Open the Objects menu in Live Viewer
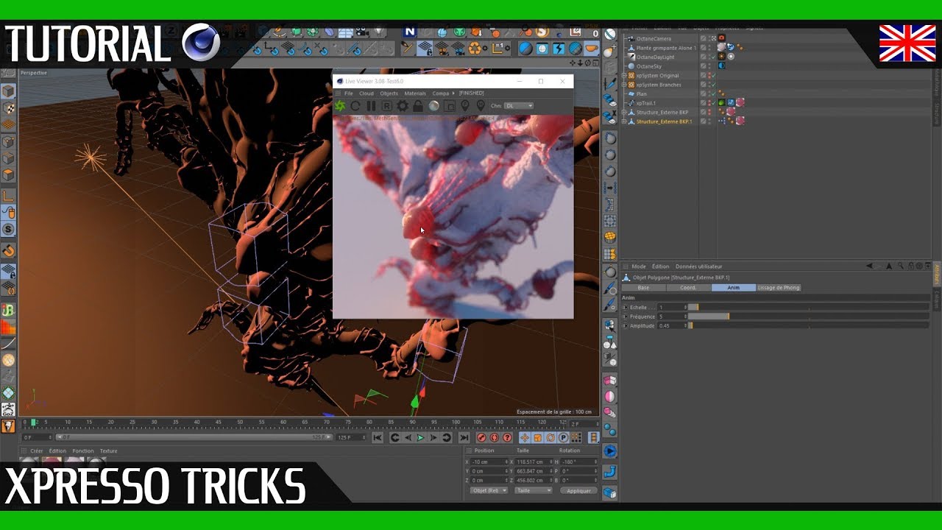The height and width of the screenshot is (530, 942). [x=389, y=93]
